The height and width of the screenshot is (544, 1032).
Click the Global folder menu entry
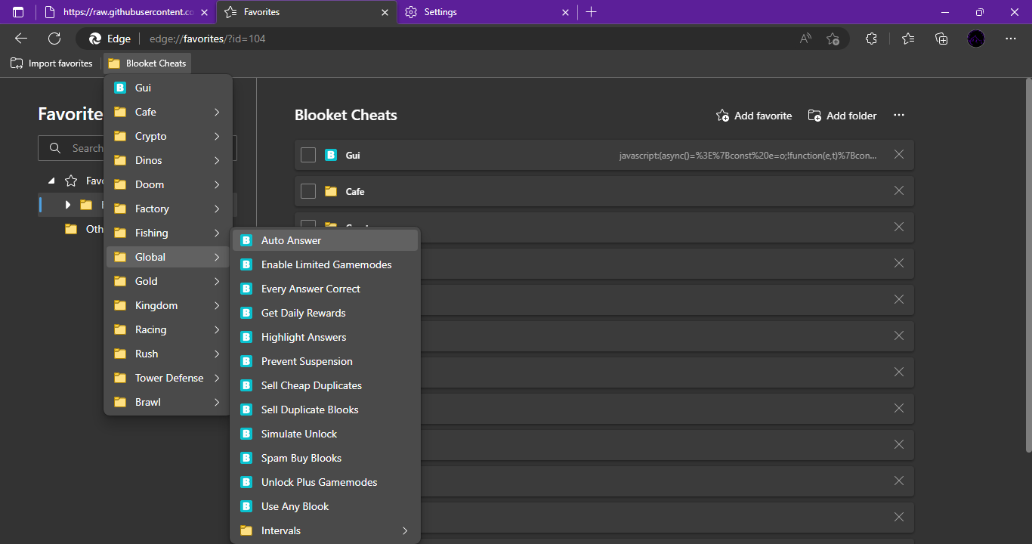pyautogui.click(x=168, y=257)
